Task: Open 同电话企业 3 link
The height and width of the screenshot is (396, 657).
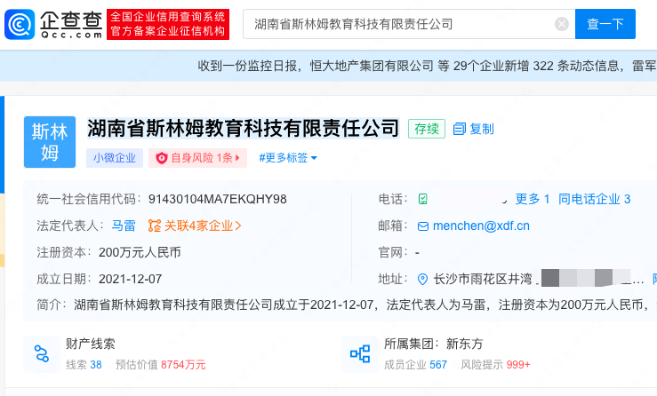Action: point(594,199)
